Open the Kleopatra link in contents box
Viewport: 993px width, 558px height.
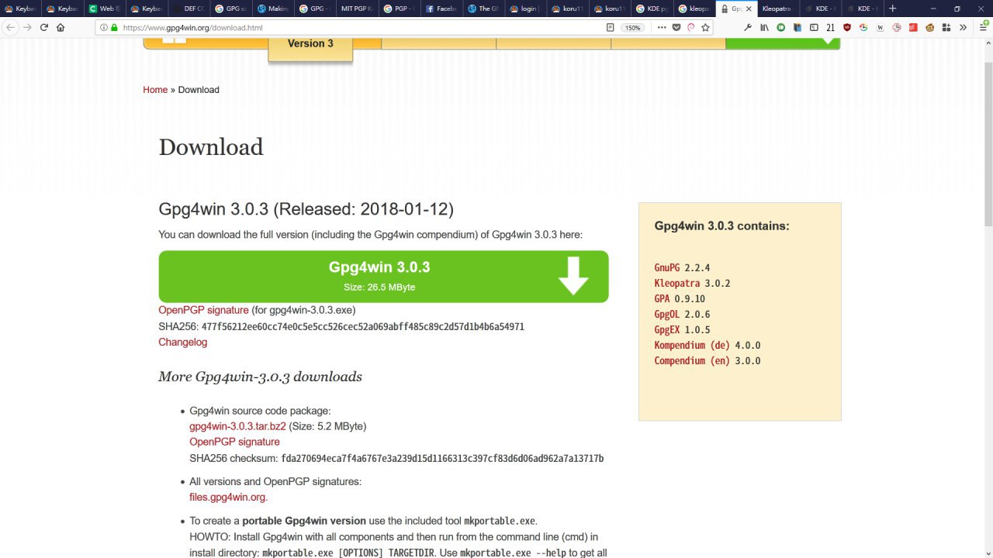click(677, 284)
